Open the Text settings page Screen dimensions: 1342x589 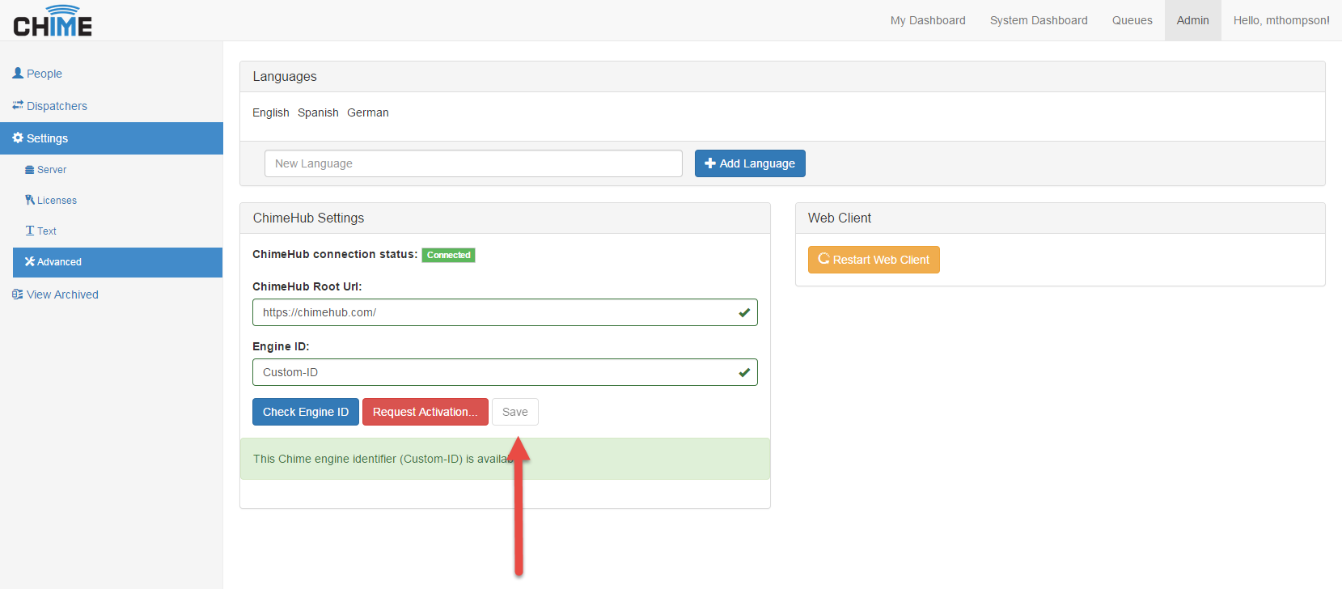pyautogui.click(x=117, y=231)
